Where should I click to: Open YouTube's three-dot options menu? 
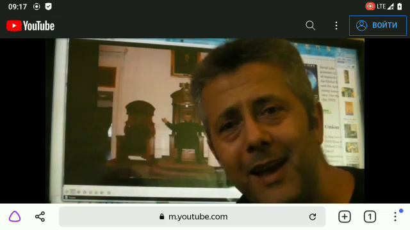pyautogui.click(x=336, y=26)
